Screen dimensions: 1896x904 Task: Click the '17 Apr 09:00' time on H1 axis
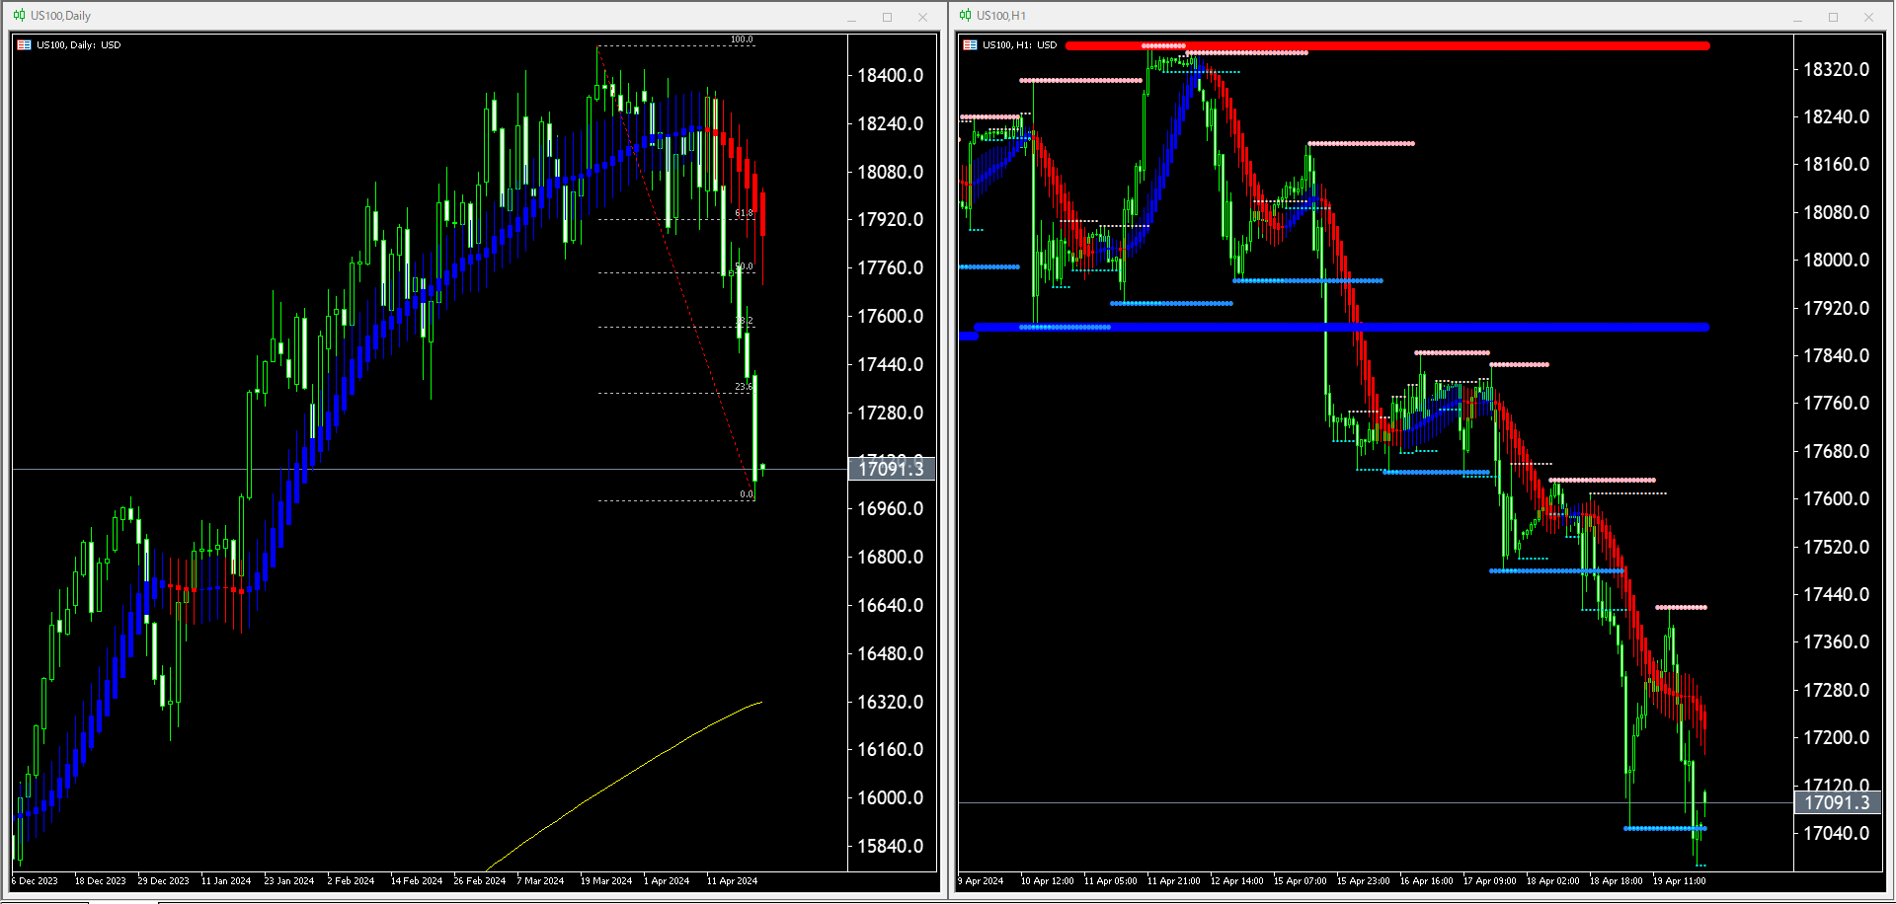(x=1489, y=880)
